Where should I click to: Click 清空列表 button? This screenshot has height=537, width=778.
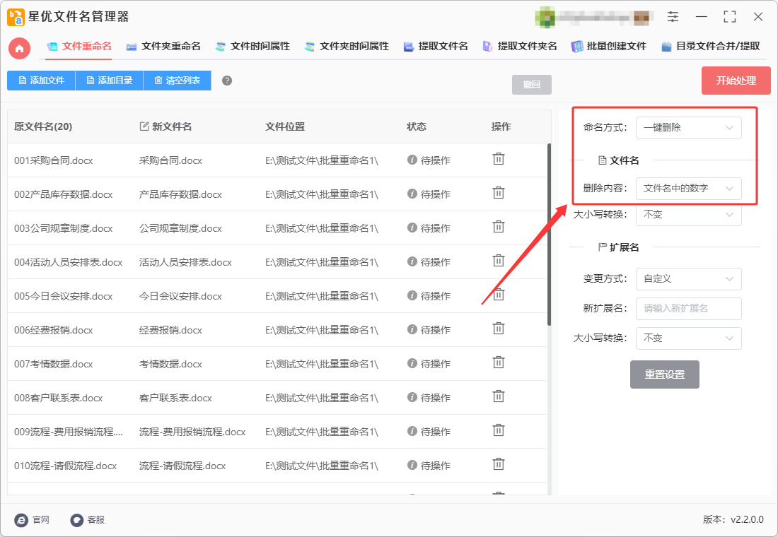point(177,81)
